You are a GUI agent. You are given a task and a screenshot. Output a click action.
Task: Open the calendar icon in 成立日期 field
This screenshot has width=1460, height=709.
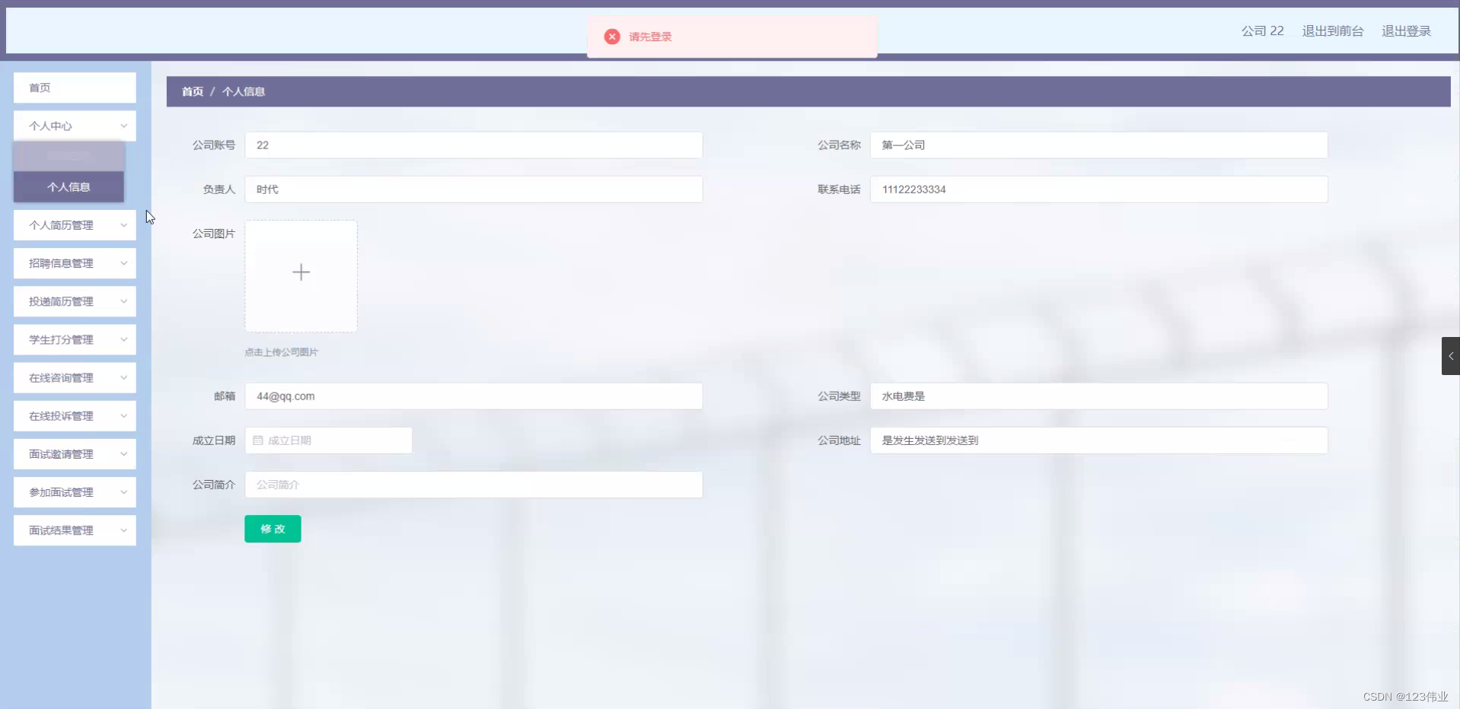pyautogui.click(x=258, y=440)
